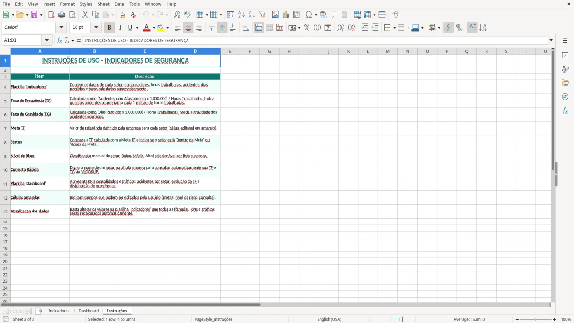
Task: Open sidebar Gallery deck
Action: coord(565,83)
